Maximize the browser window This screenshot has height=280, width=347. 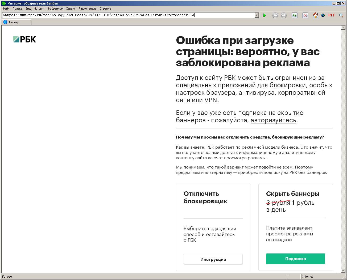338,3
